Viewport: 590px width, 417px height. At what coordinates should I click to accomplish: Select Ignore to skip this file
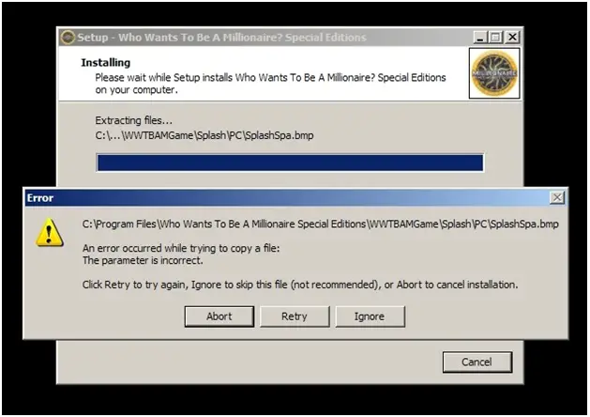click(x=370, y=317)
